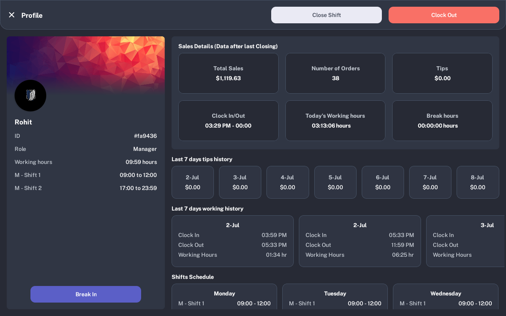506x316 pixels.
Task: Click the Close Shift button
Action: [327, 15]
